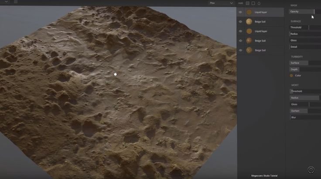321x179 pixels.
Task: Click the Turbidity Color swatch
Action: click(292, 76)
